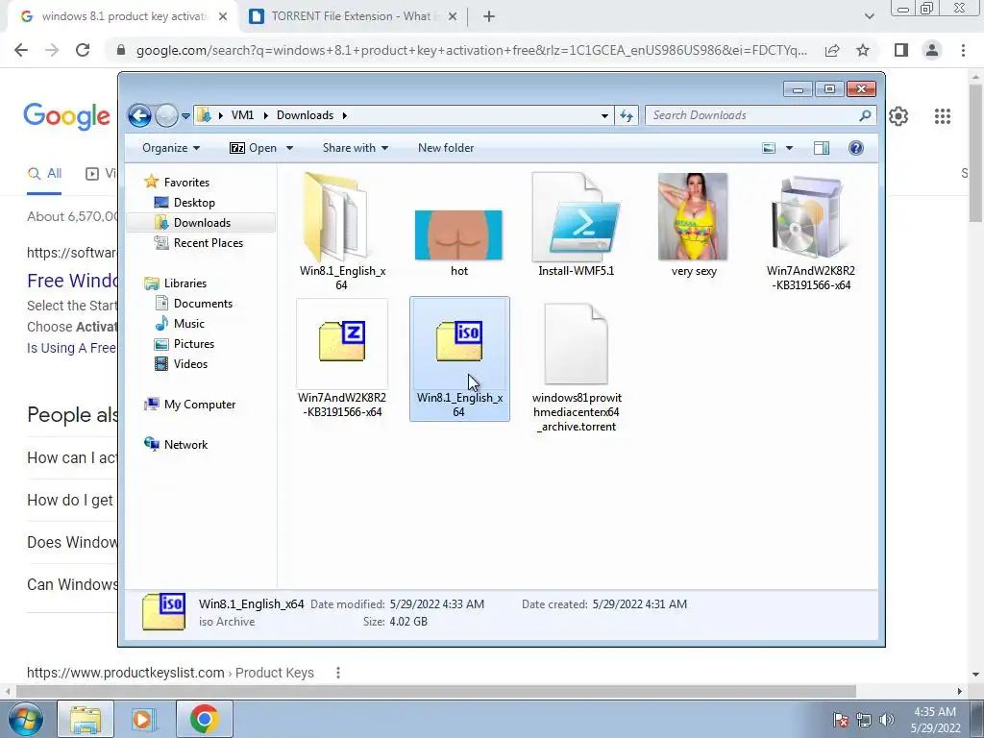Close the TORRENT File Extension tab
The image size is (984, 738).
point(454,17)
